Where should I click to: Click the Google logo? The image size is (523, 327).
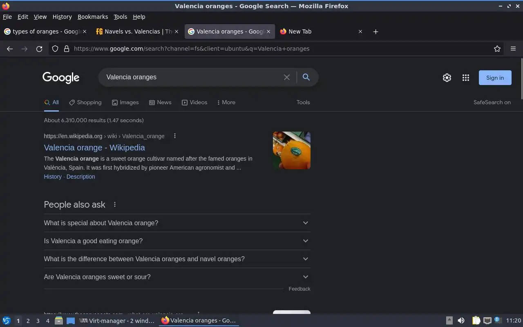click(x=61, y=78)
